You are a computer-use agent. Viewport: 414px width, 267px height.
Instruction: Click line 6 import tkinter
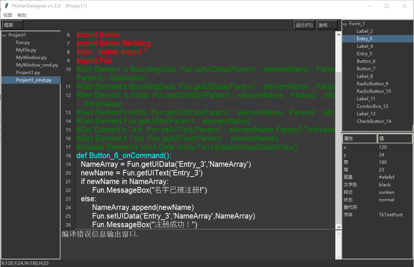(x=98, y=35)
